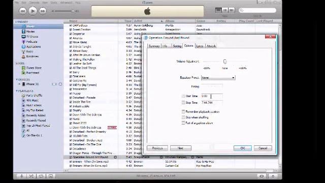Open the Equalizer Preset dropdown
This screenshot has width=325, height=183.
(x=218, y=78)
